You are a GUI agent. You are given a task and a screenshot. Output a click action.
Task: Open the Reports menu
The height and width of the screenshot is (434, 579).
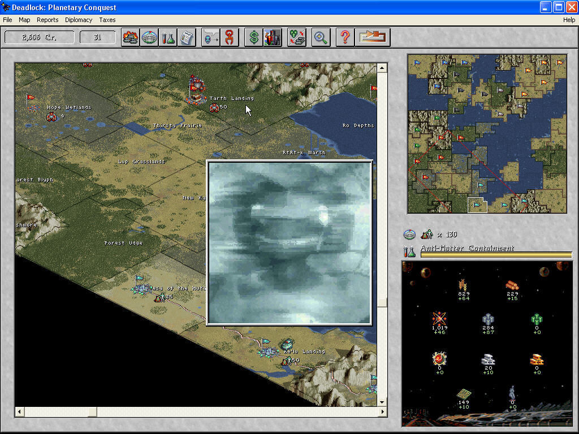(47, 20)
